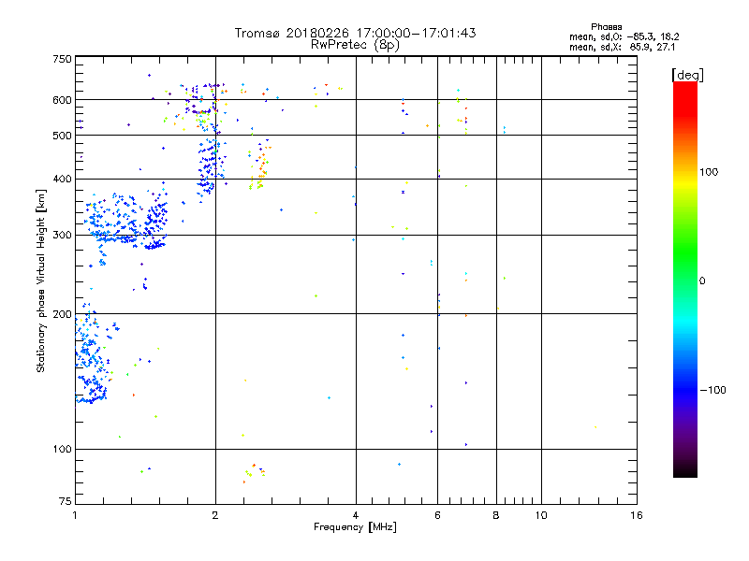Viewport: 749px width, 561px height.
Task: Click the y-axis tick label '750'
Action: click(62, 59)
